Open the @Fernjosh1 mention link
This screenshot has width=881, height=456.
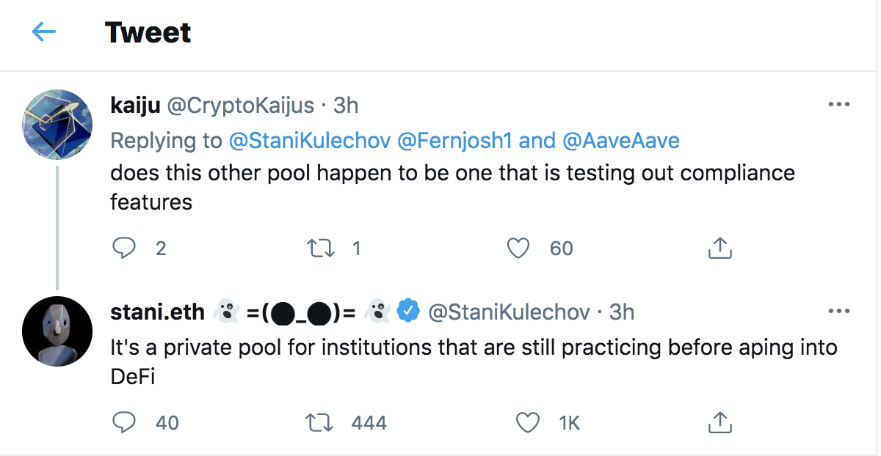(454, 140)
